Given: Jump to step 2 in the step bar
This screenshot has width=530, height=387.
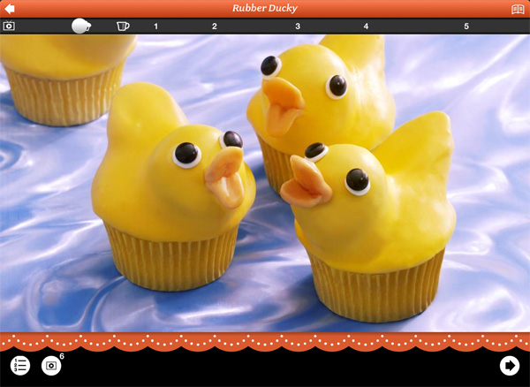Looking at the screenshot, I should pyautogui.click(x=214, y=27).
